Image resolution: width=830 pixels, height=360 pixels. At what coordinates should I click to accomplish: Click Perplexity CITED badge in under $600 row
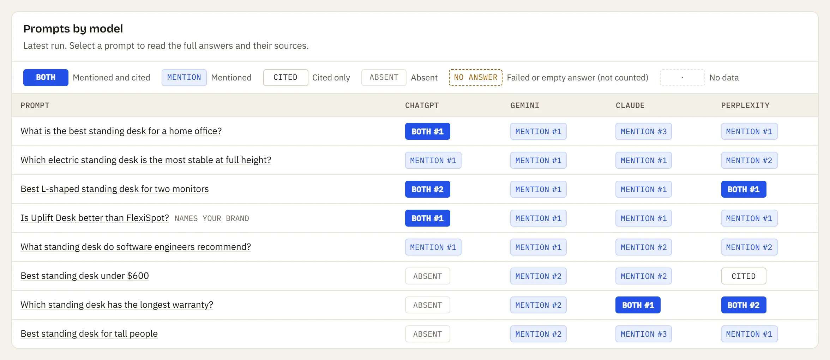[744, 276]
